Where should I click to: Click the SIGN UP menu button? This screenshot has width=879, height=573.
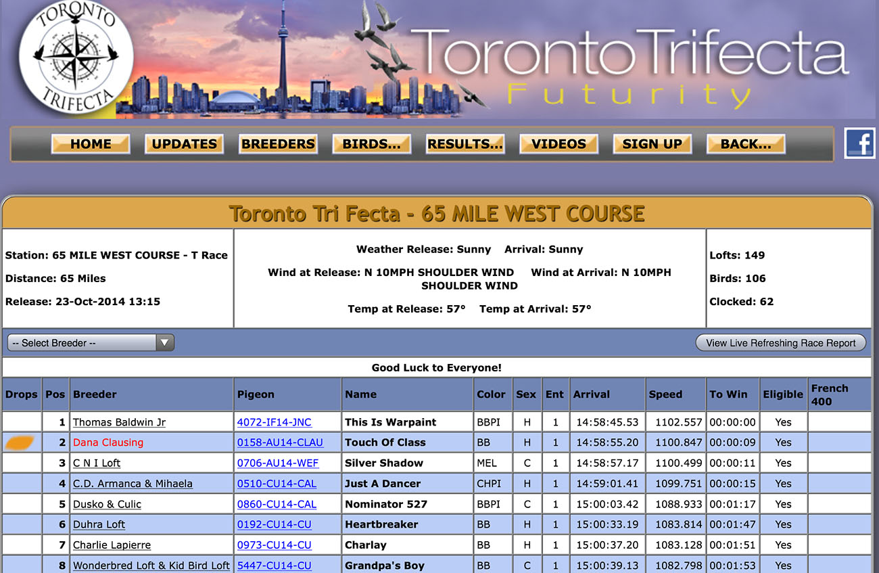click(x=652, y=143)
